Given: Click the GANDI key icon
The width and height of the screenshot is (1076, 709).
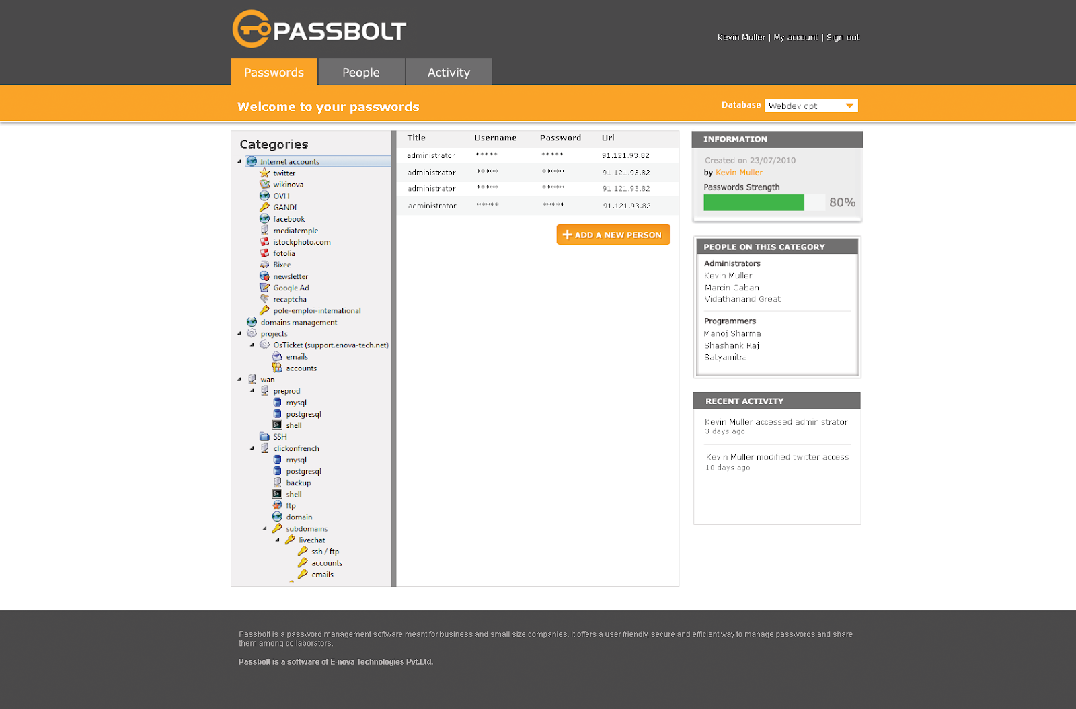Looking at the screenshot, I should (265, 207).
